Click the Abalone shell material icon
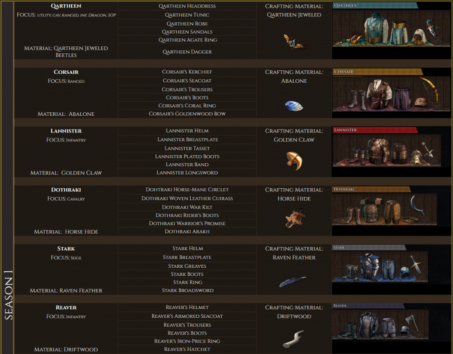 tap(294, 106)
